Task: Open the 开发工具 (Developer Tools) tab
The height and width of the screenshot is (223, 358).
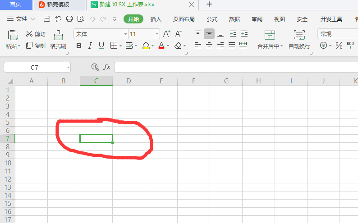Action: (331, 19)
